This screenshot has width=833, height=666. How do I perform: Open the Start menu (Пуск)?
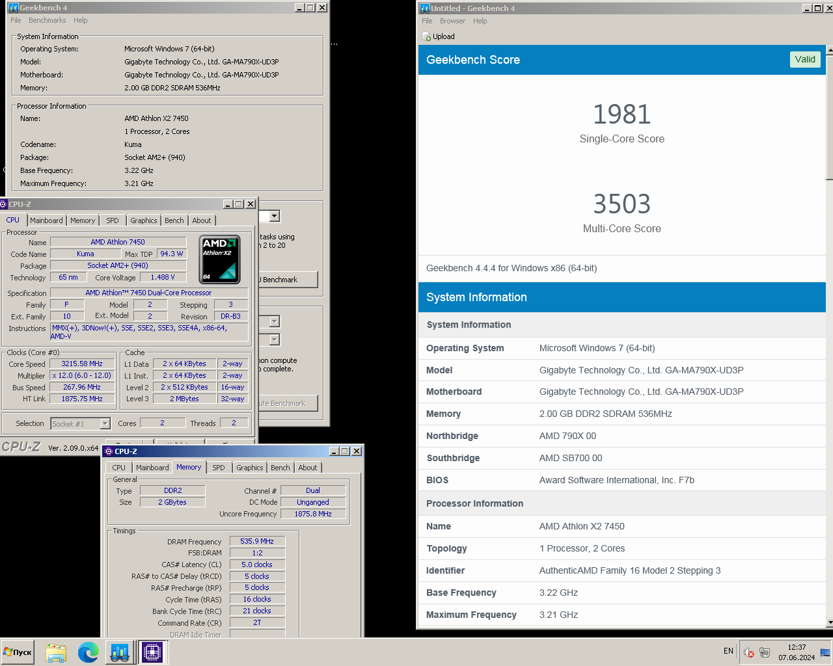pos(18,652)
